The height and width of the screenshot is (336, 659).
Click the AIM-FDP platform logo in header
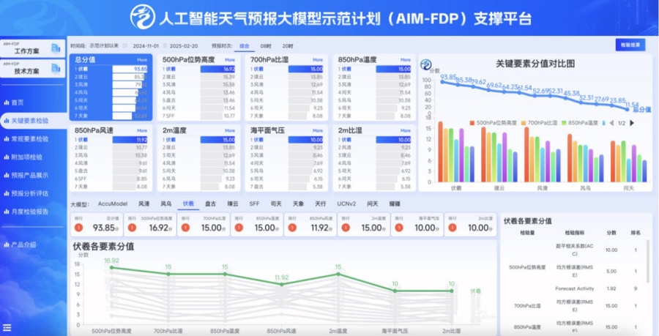coord(143,17)
